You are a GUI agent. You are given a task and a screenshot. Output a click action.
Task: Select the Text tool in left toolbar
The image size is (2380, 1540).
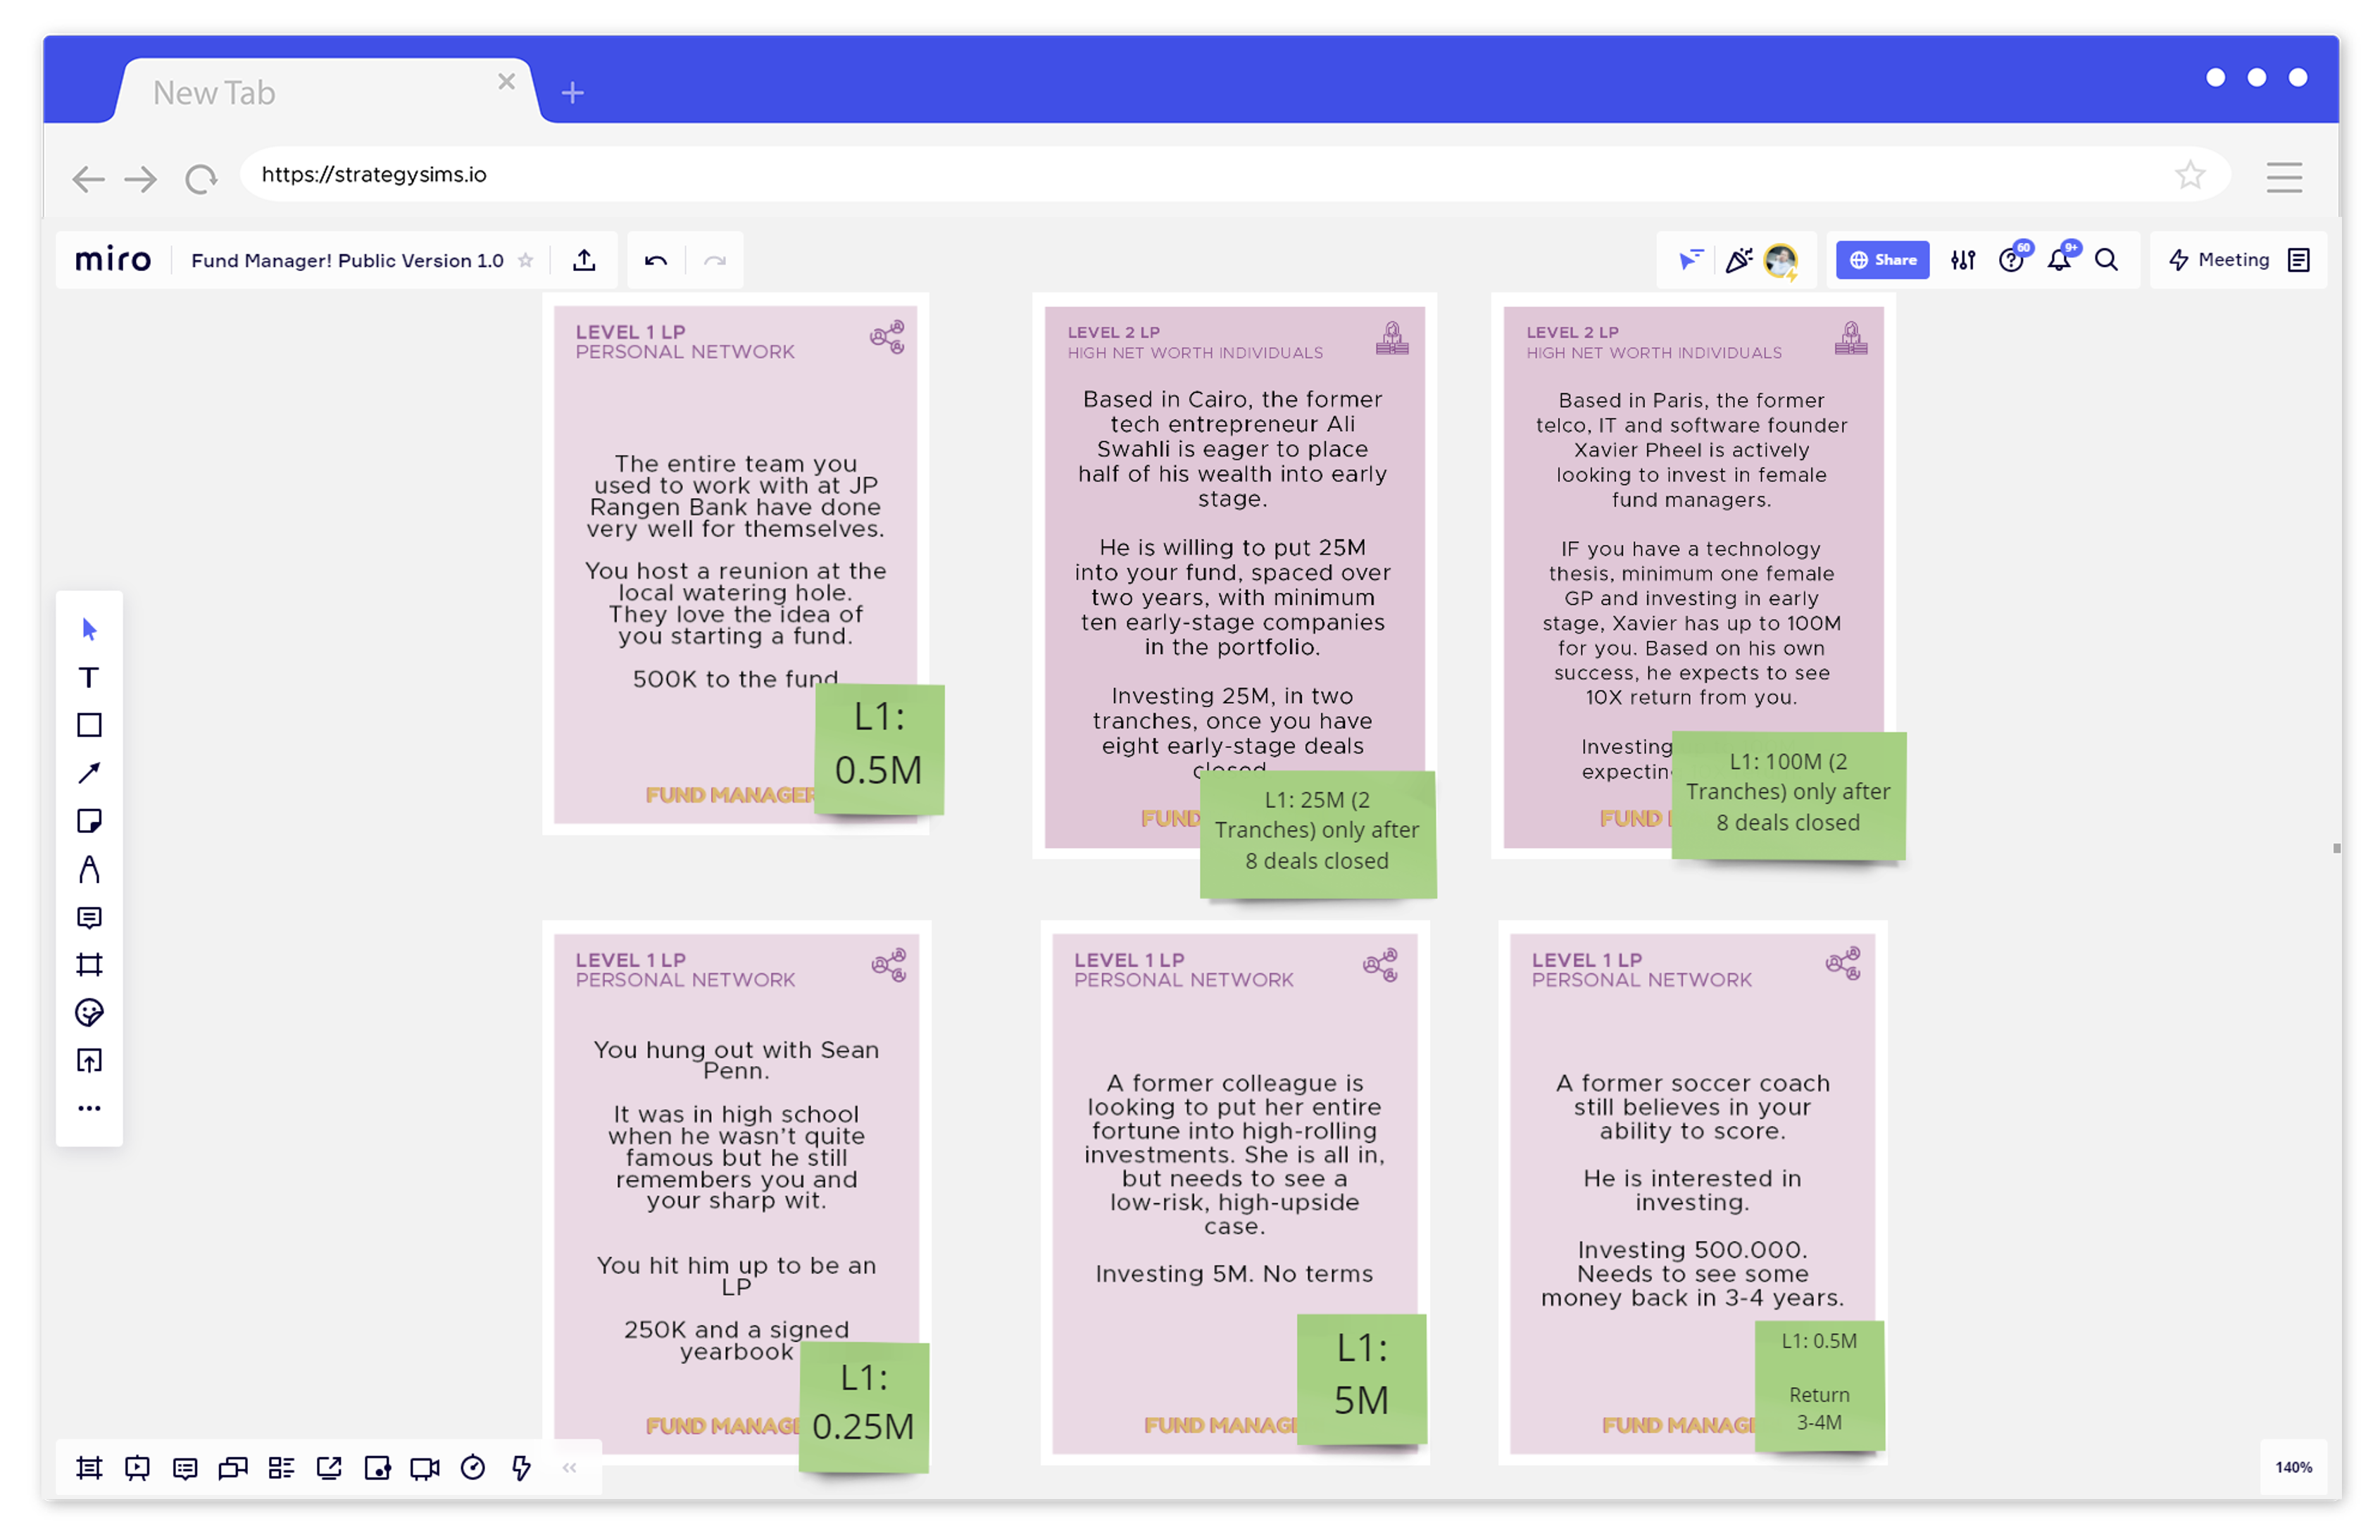click(x=89, y=677)
